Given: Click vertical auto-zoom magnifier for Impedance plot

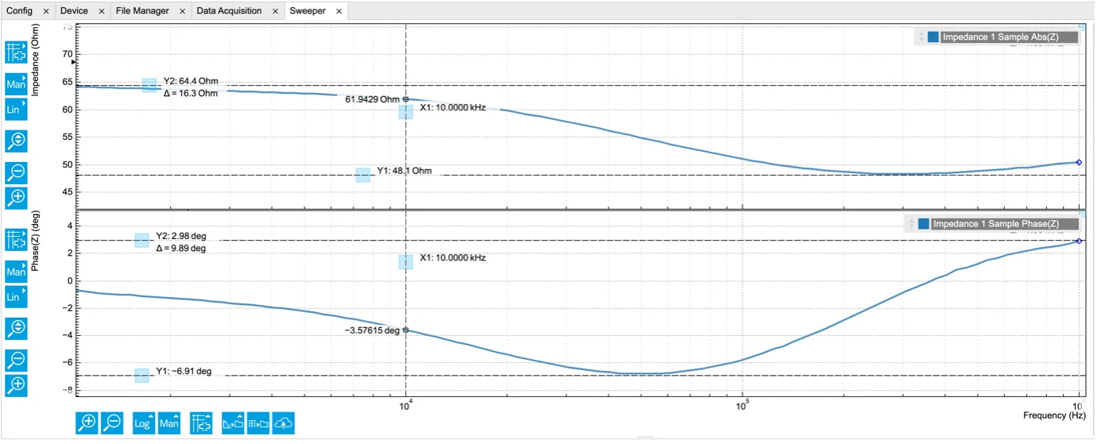Looking at the screenshot, I should pyautogui.click(x=16, y=141).
